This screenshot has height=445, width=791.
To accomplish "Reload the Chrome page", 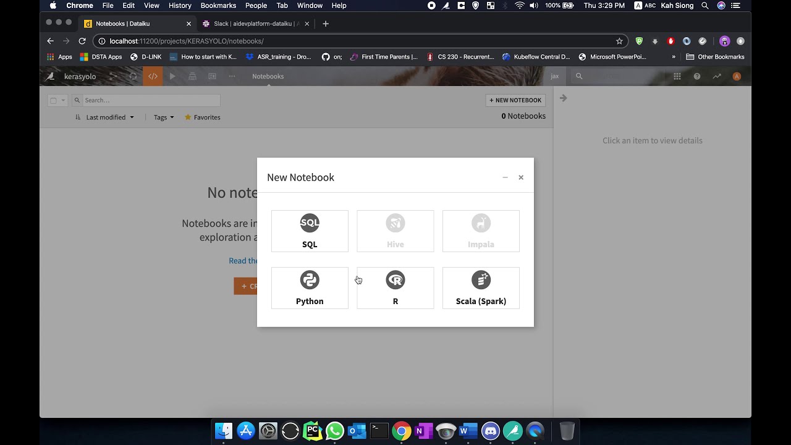I will [82, 41].
